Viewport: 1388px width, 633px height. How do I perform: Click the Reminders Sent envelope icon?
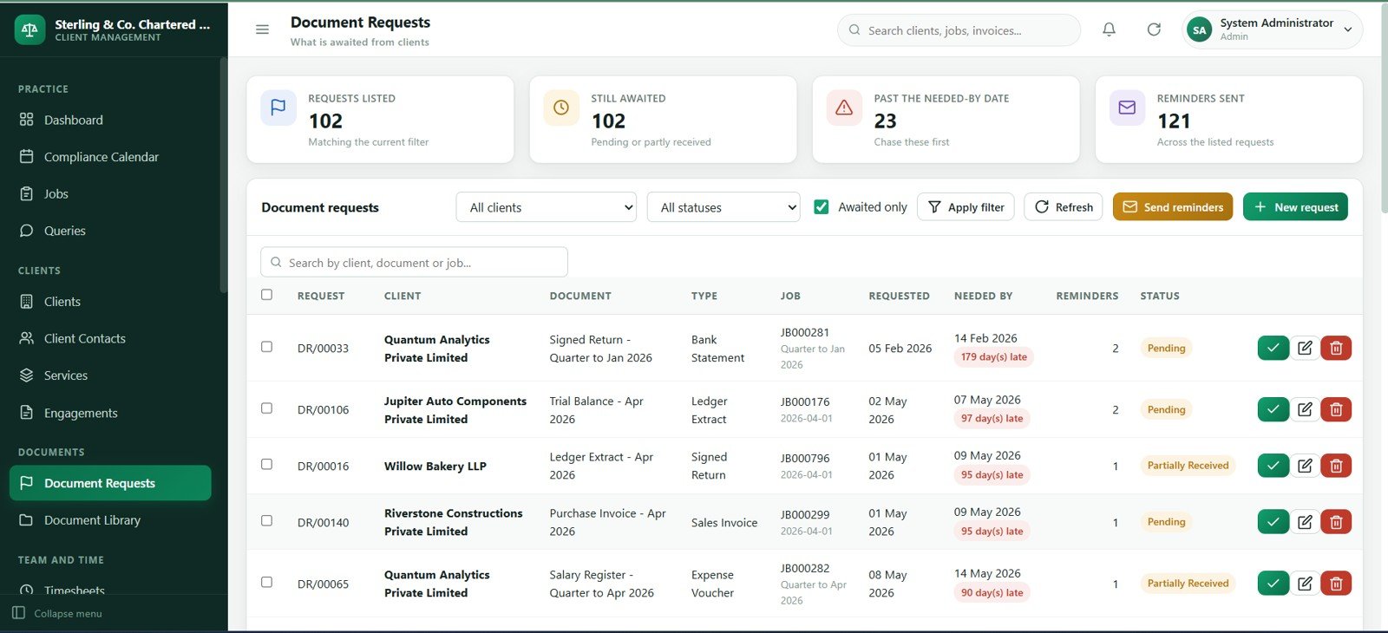(1127, 108)
